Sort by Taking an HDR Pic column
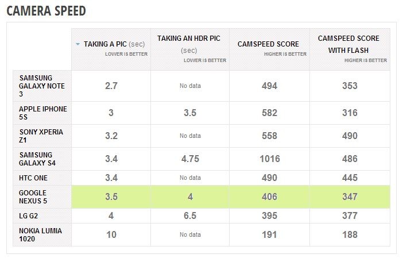The width and height of the screenshot is (403, 258). (x=190, y=49)
